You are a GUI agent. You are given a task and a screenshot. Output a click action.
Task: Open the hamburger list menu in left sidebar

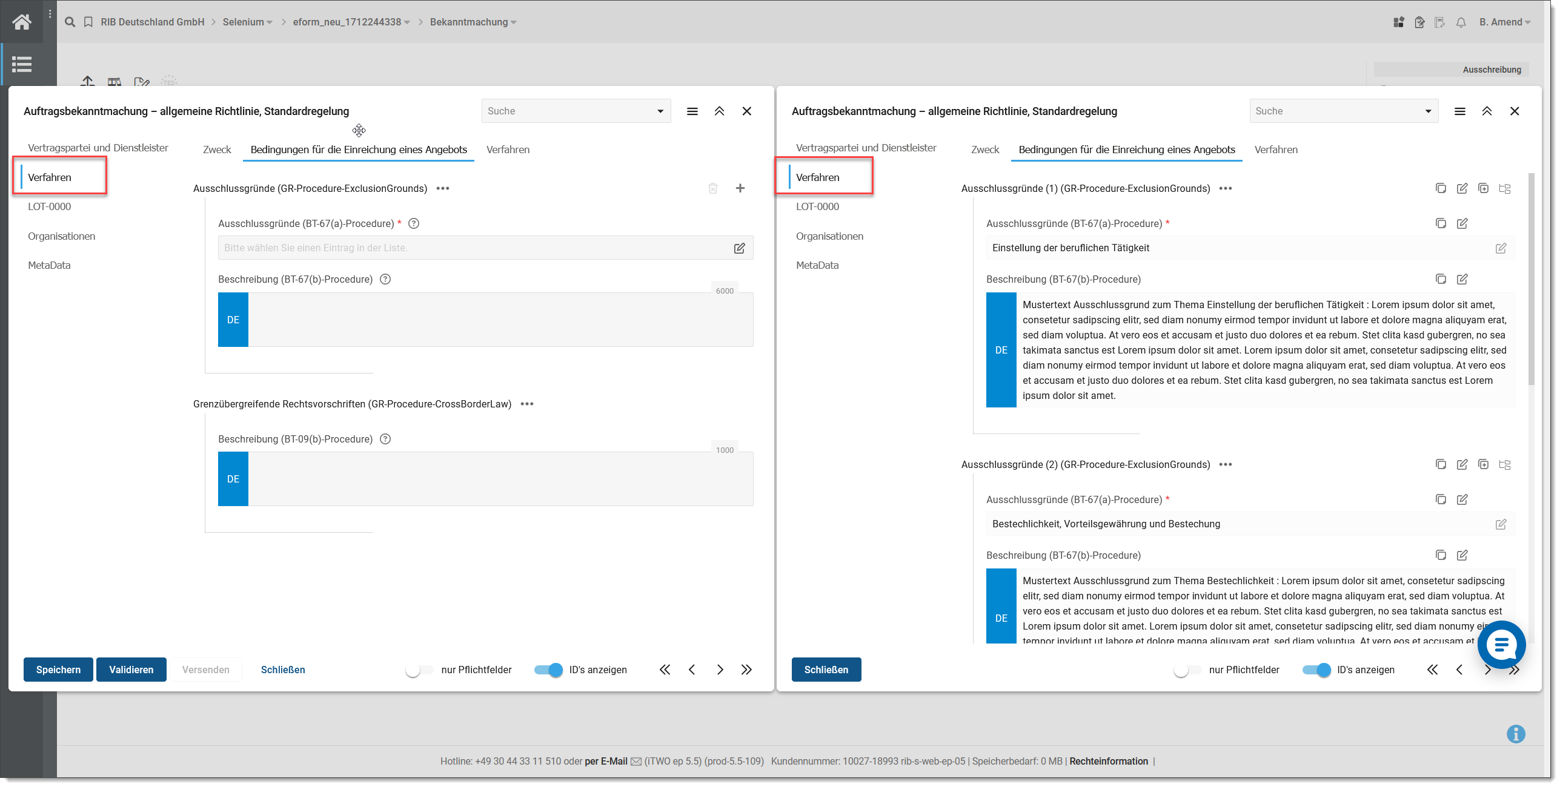tap(22, 64)
